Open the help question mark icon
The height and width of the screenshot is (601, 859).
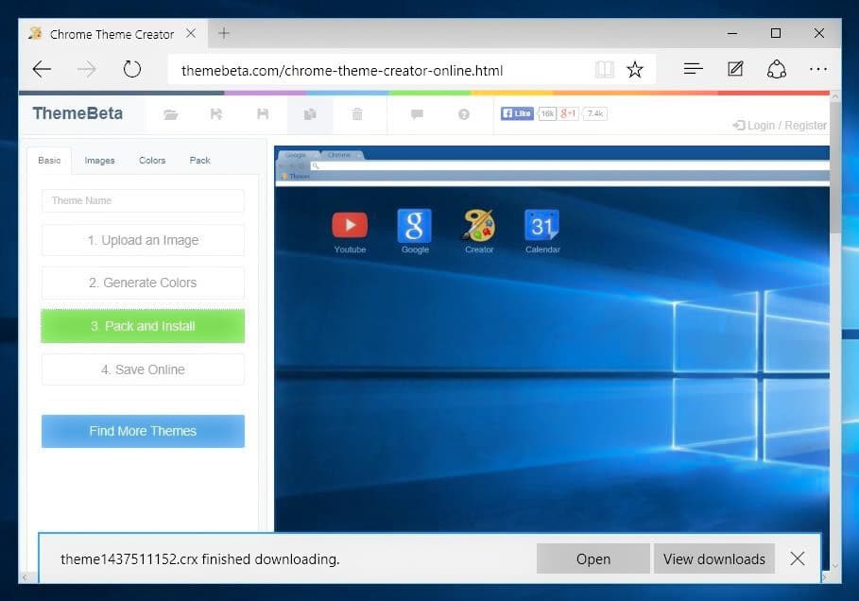pyautogui.click(x=464, y=114)
